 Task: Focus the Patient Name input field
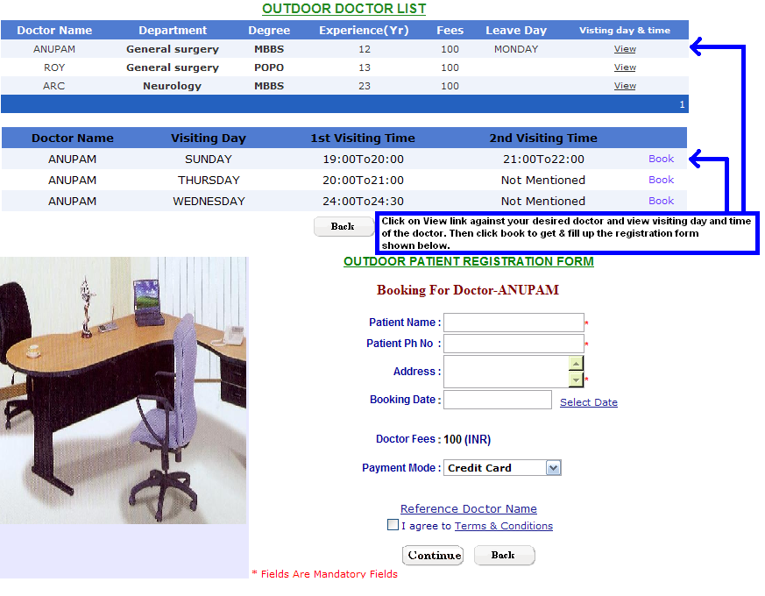[x=514, y=323]
